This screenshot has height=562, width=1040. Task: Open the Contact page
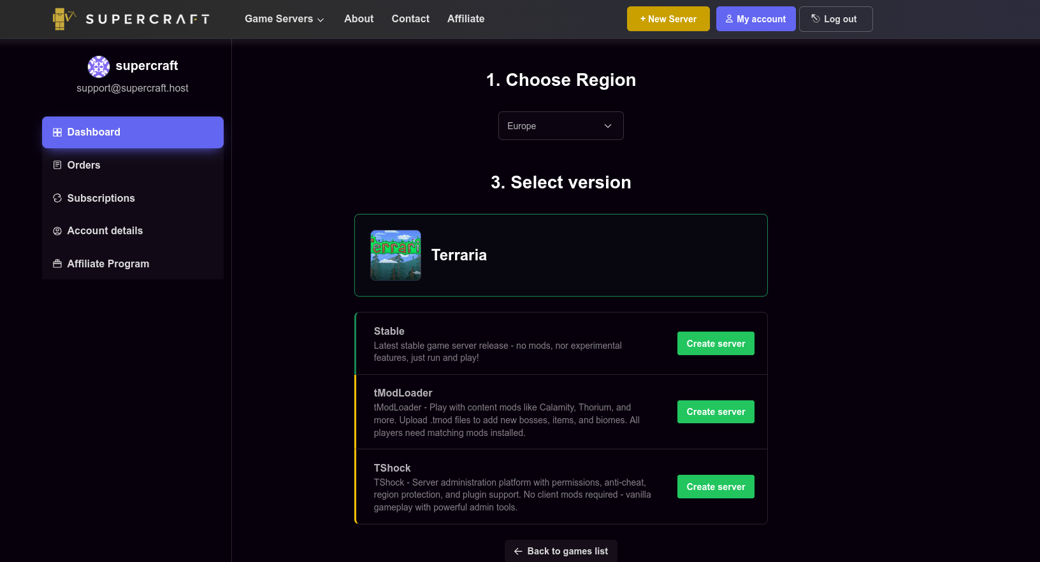(x=410, y=19)
